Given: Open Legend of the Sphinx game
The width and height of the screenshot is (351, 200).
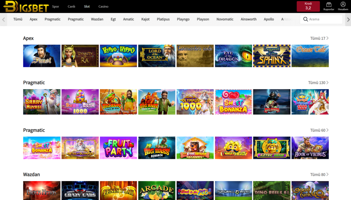Looking at the screenshot, I should click(x=271, y=56).
